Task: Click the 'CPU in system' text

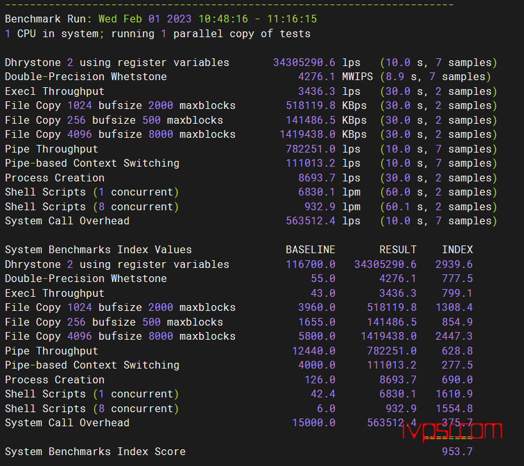Action: 58,34
